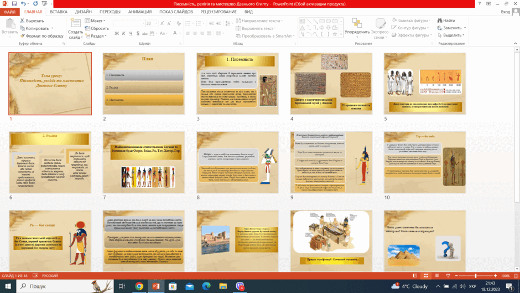Toggle bold Ж formatting

[x=116, y=33]
